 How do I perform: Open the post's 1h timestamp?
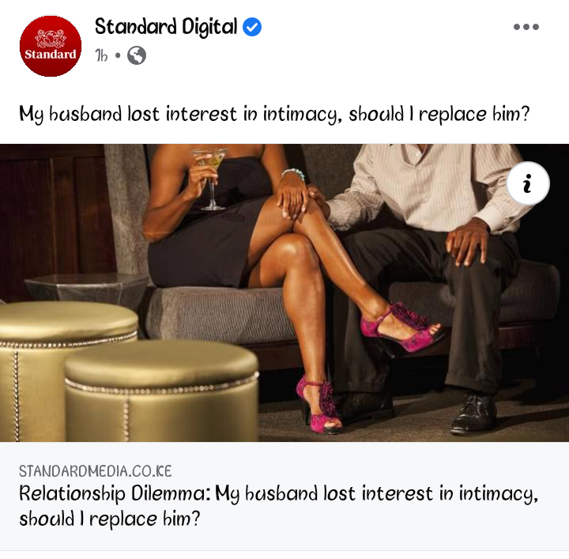pyautogui.click(x=101, y=56)
